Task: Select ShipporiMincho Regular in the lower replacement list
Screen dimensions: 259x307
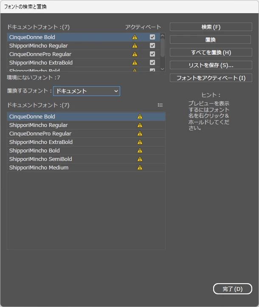Action: coord(86,125)
